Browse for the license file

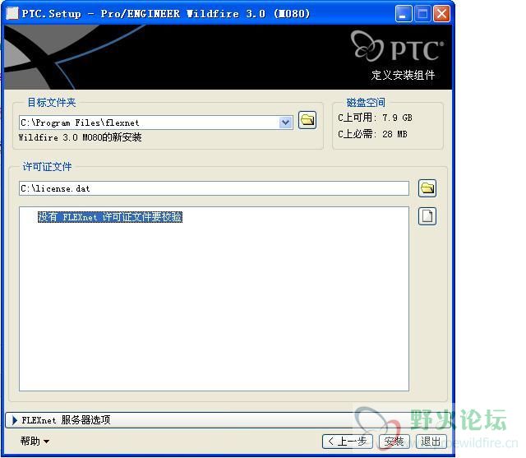tap(427, 188)
